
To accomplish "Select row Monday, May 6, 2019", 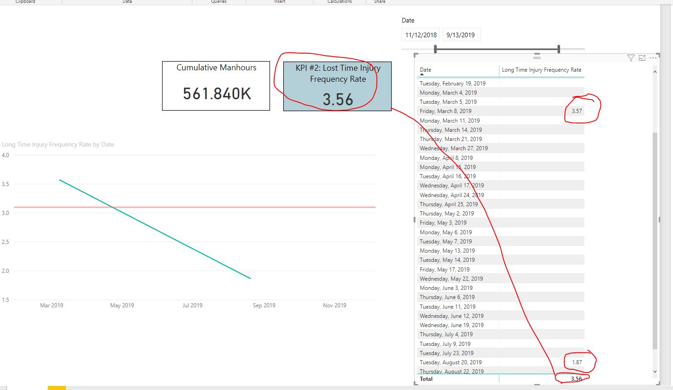I will [501, 232].
